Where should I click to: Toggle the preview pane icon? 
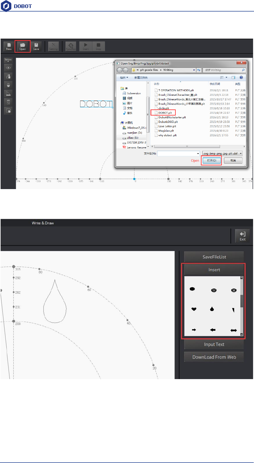(234, 78)
